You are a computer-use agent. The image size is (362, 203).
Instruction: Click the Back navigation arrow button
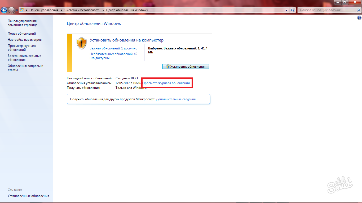coord(4,10)
